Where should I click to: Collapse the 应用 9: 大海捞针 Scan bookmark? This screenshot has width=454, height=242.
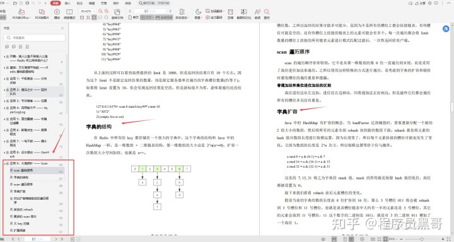4,164
